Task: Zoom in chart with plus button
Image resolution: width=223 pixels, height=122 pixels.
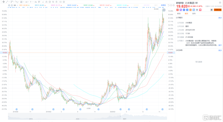Action: (x=174, y=5)
